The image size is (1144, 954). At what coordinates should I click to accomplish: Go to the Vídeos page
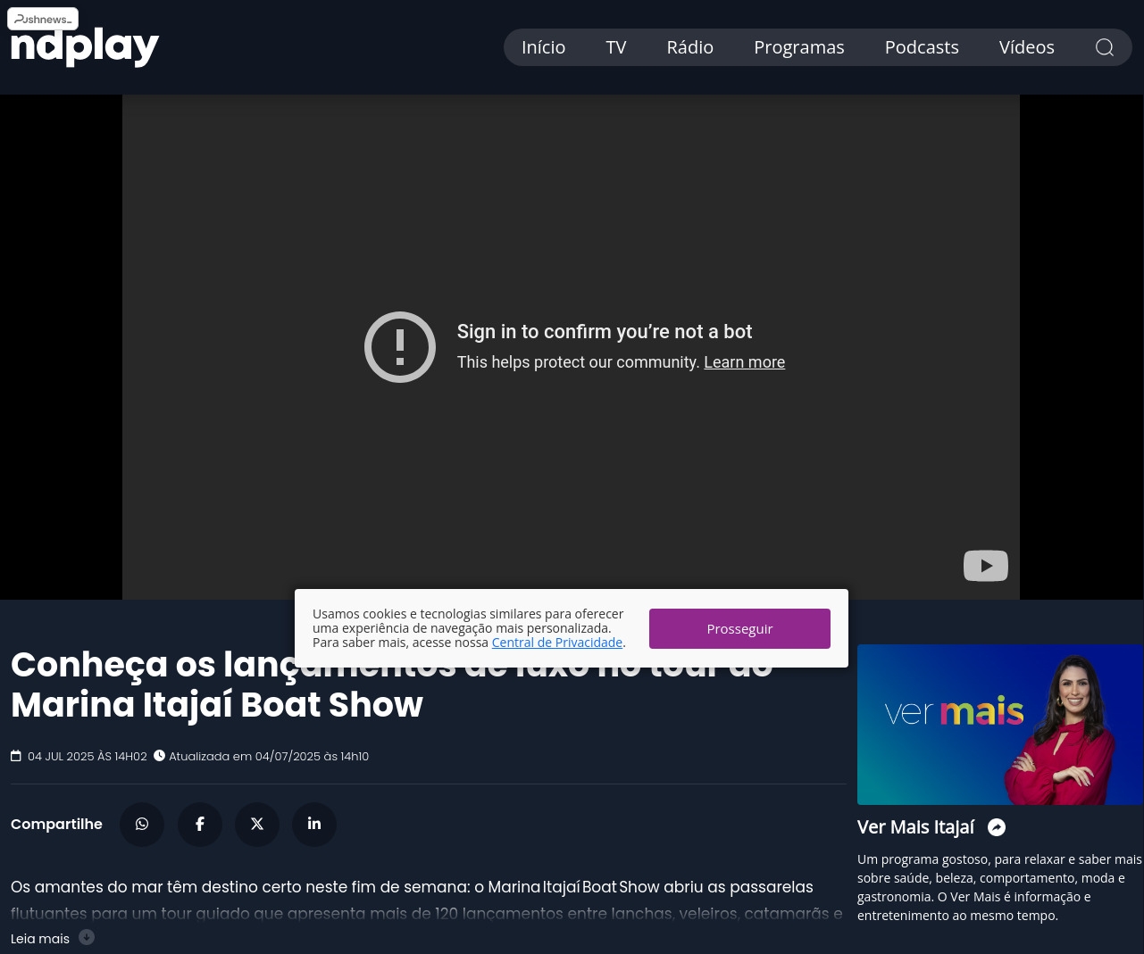point(1026,47)
